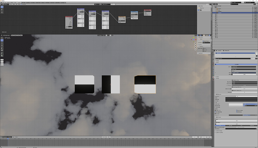The image size is (258, 148).
Task: Open folder icon for Sphere Texture file
Action: click(215, 124)
